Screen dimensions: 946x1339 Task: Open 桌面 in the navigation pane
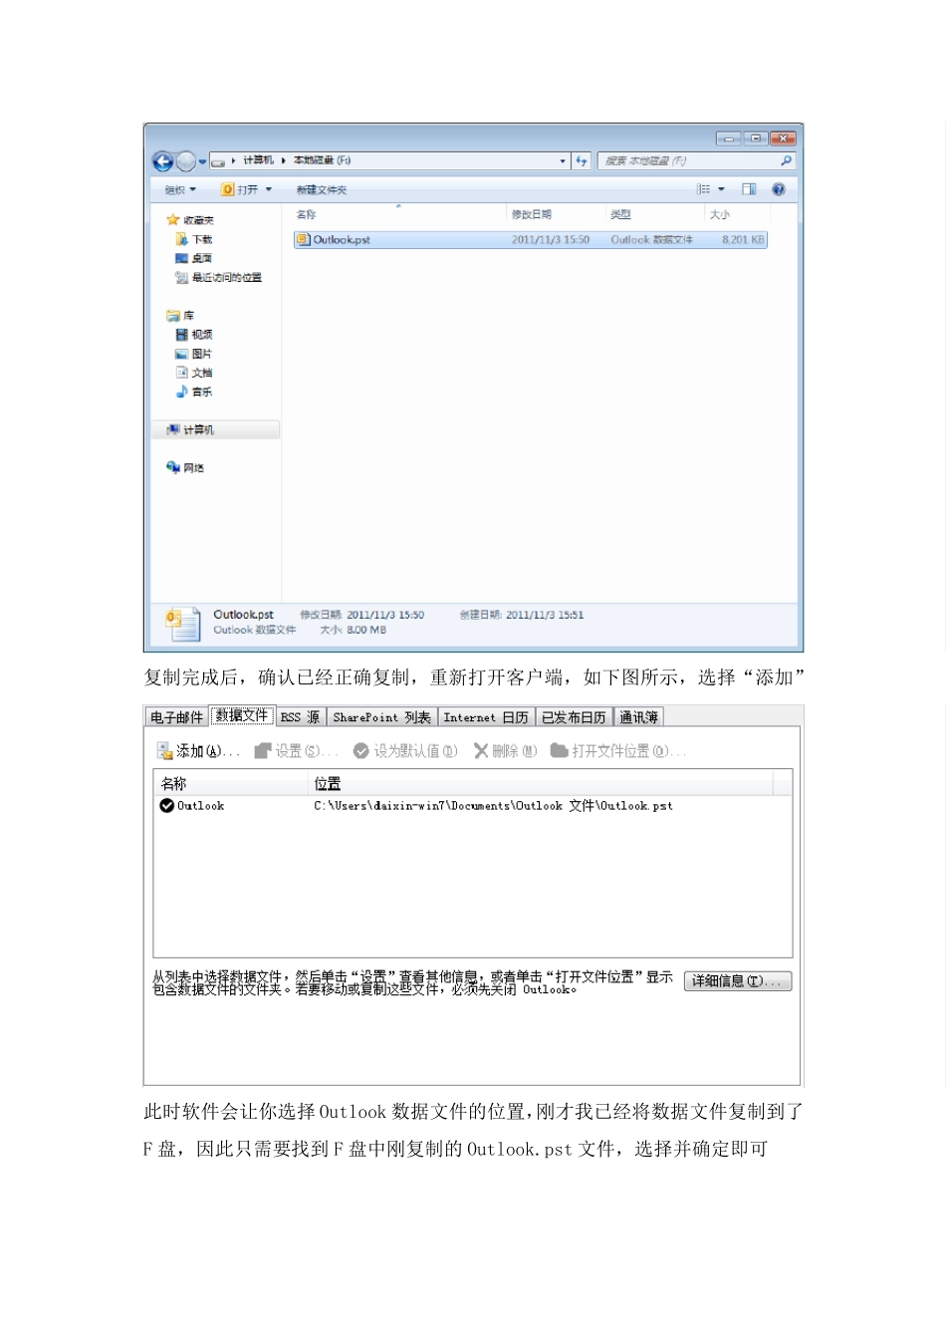point(194,258)
